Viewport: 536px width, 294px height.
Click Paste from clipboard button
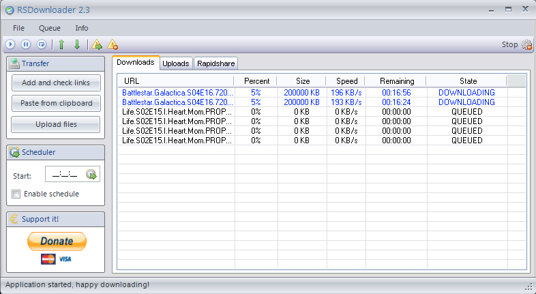[56, 103]
